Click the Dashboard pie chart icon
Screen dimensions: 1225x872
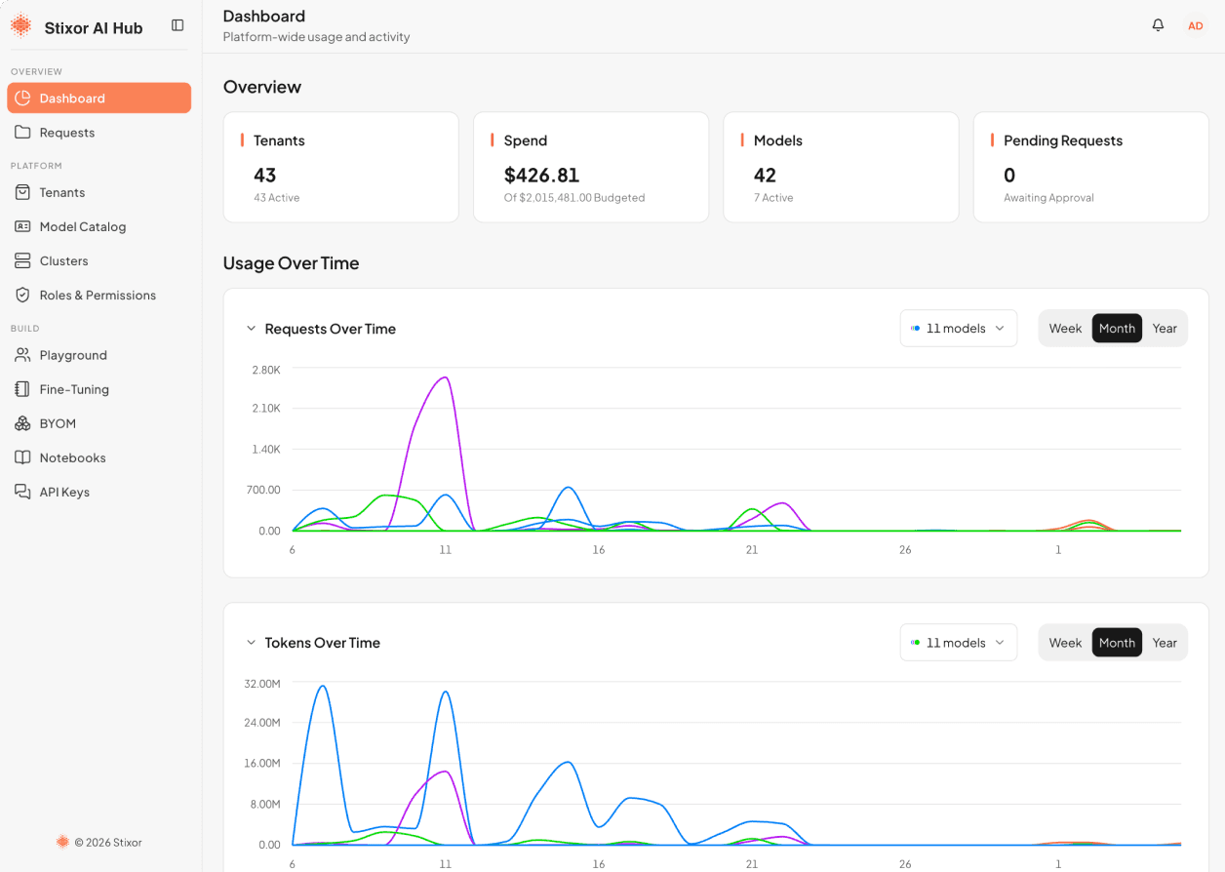click(22, 99)
